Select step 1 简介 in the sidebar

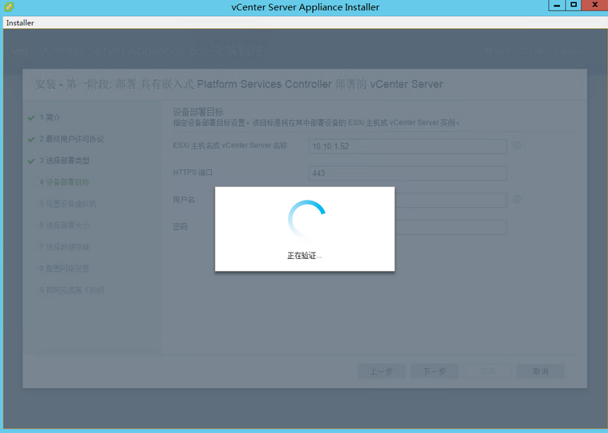point(50,117)
